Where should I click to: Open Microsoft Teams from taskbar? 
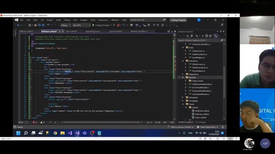(85, 133)
